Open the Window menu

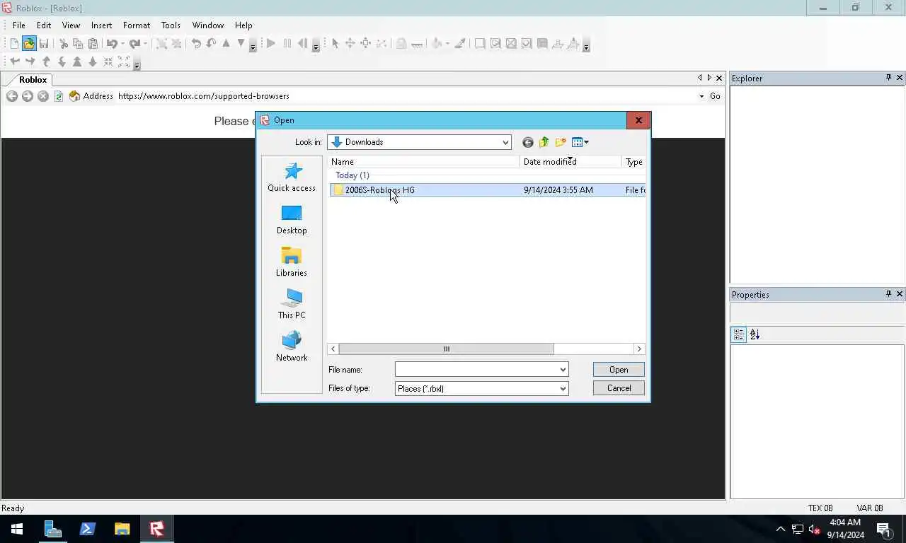[208, 25]
